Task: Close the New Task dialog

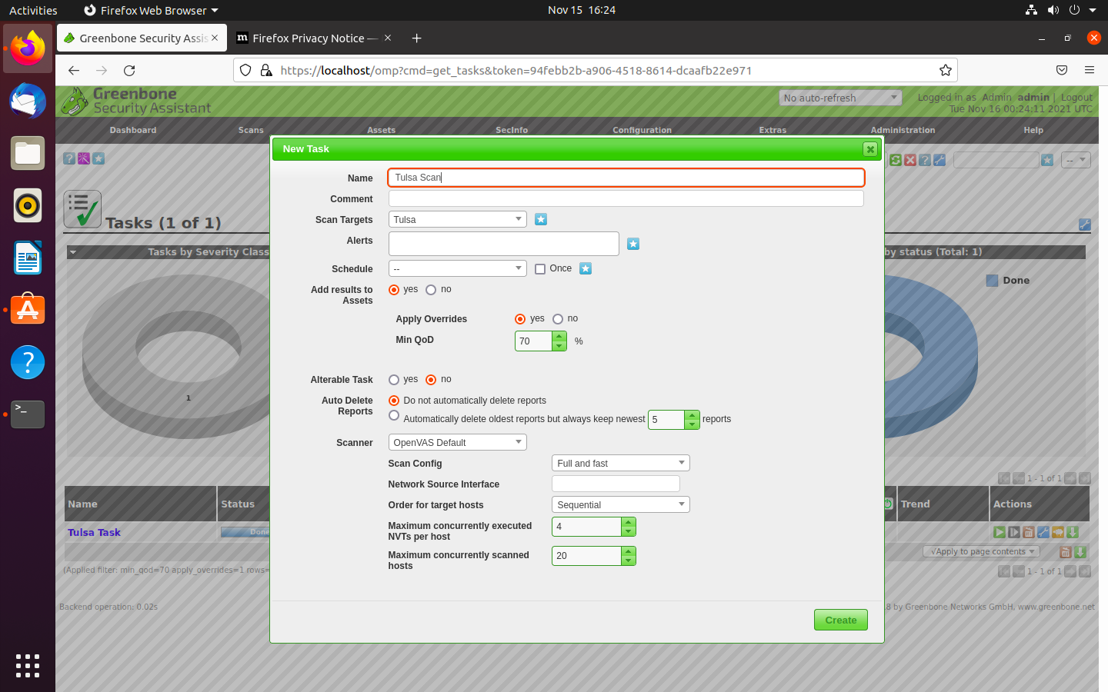Action: (x=870, y=149)
